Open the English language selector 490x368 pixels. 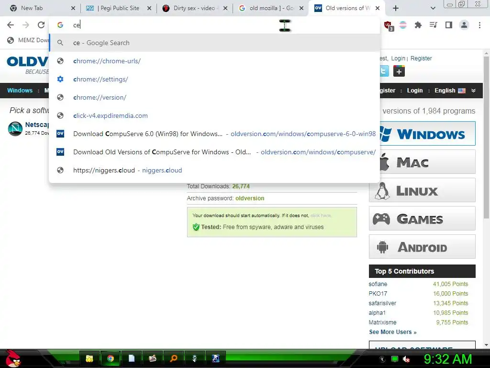(x=450, y=91)
